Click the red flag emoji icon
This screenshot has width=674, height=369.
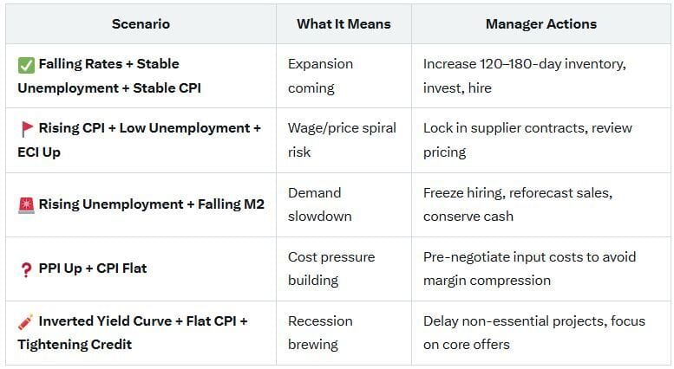(27, 129)
